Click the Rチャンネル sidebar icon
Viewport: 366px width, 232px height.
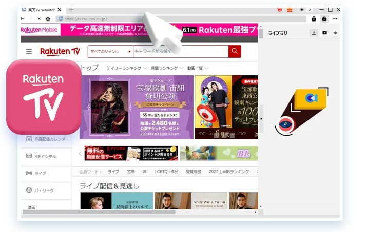click(x=29, y=156)
